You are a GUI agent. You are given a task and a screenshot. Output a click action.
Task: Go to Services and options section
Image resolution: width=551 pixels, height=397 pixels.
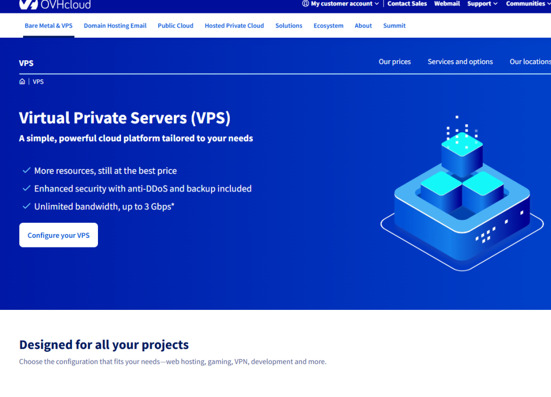tap(460, 61)
